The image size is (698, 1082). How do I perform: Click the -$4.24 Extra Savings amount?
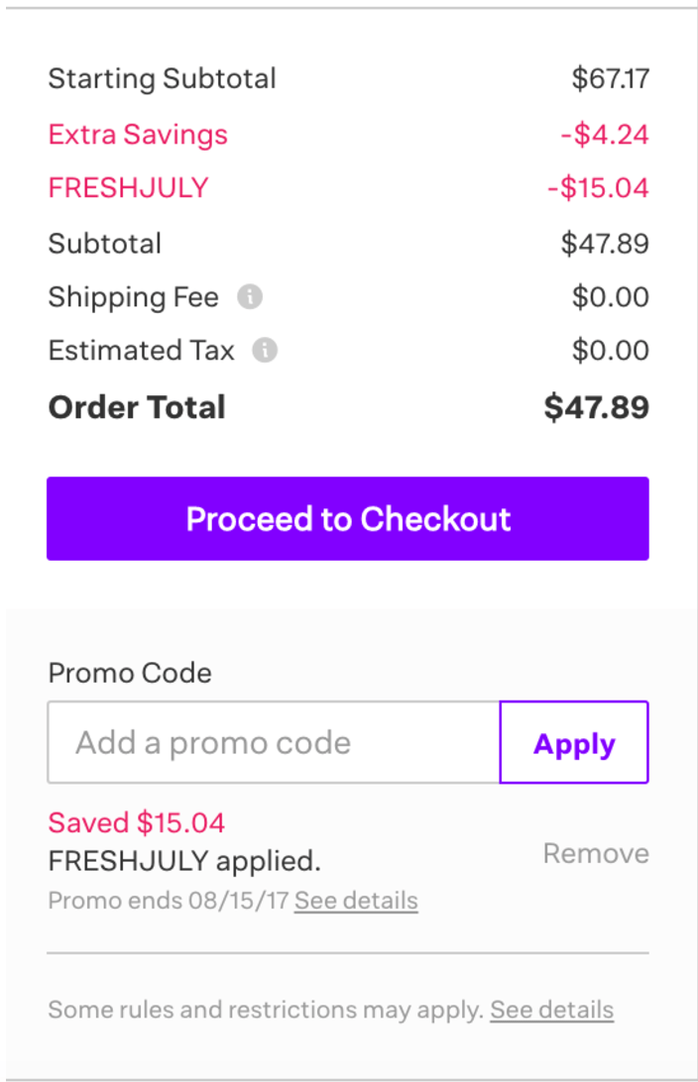605,134
